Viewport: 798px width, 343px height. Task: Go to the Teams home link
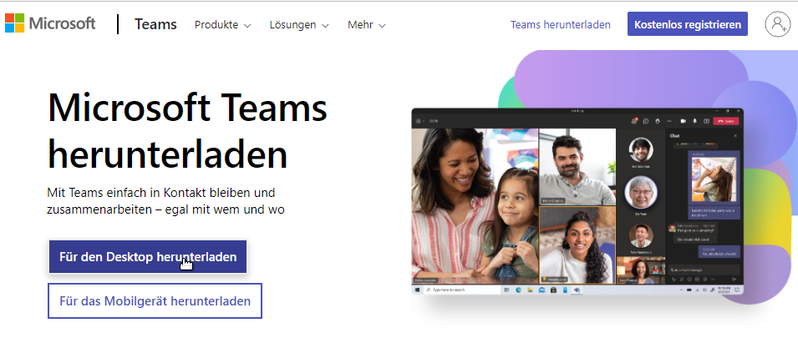[155, 24]
